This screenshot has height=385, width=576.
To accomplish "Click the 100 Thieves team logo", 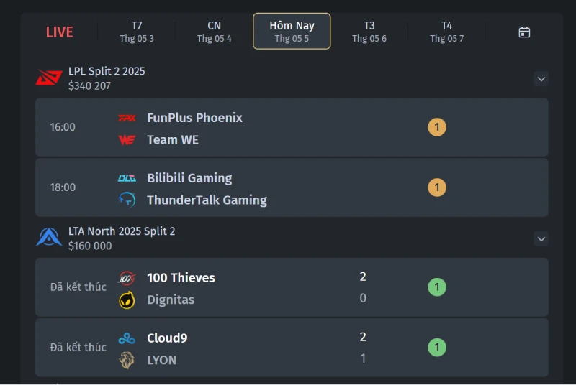I will [127, 278].
